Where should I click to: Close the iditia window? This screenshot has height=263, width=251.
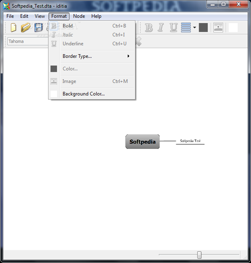click(x=238, y=4)
